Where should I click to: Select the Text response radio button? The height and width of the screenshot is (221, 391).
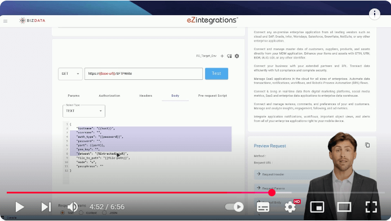point(63,213)
